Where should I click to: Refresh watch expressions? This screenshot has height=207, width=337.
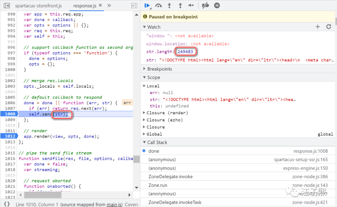pos(329,27)
